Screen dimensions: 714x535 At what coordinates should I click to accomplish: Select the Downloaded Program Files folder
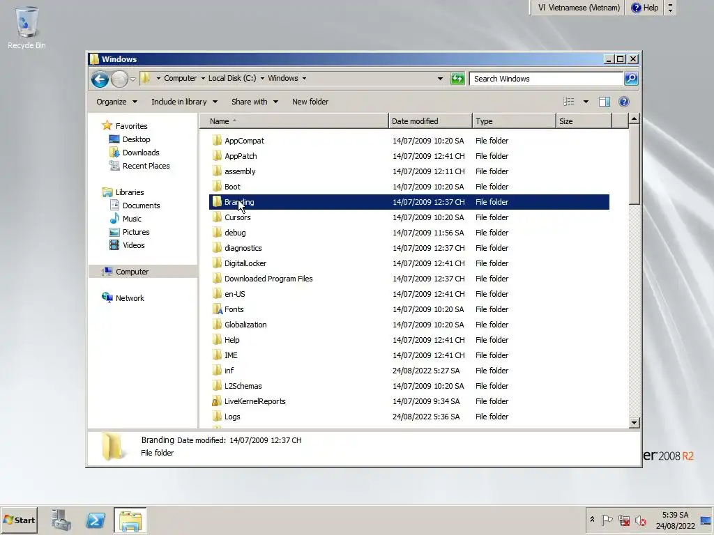point(409,279)
